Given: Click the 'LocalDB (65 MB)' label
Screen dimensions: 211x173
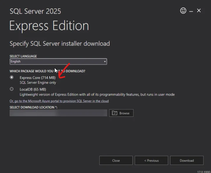Looking at the screenshot, I should click(33, 89).
